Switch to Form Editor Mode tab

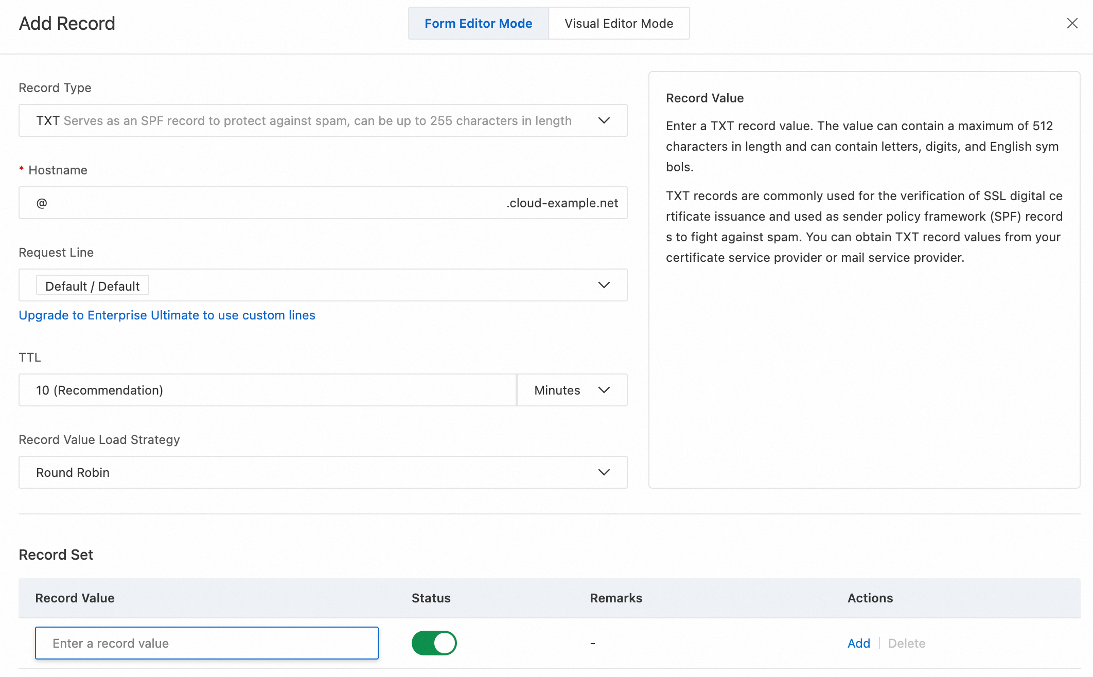pyautogui.click(x=478, y=23)
